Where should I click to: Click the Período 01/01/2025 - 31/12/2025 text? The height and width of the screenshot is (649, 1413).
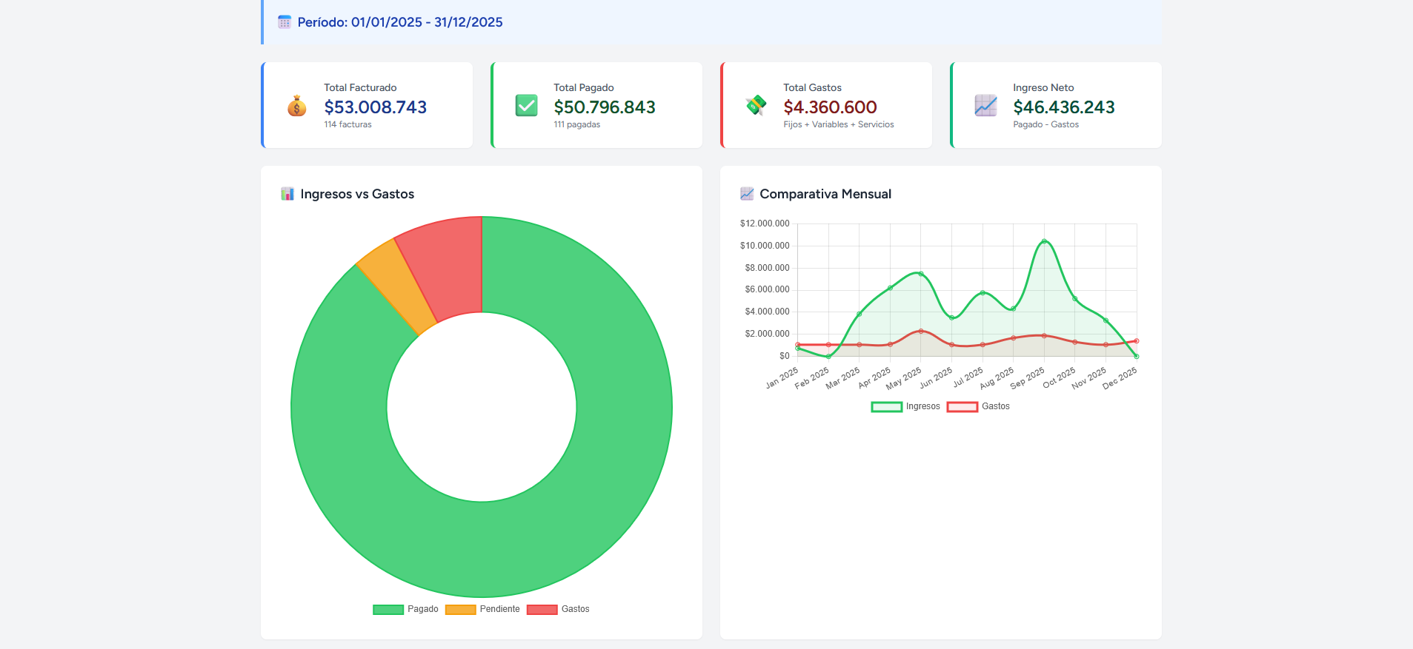pyautogui.click(x=400, y=22)
